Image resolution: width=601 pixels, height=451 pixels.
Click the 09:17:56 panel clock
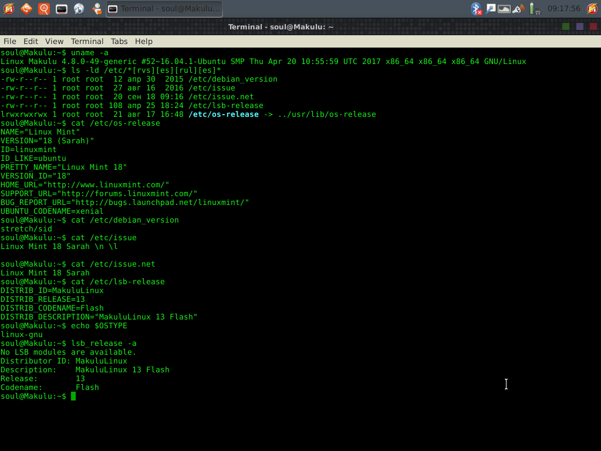(x=564, y=8)
